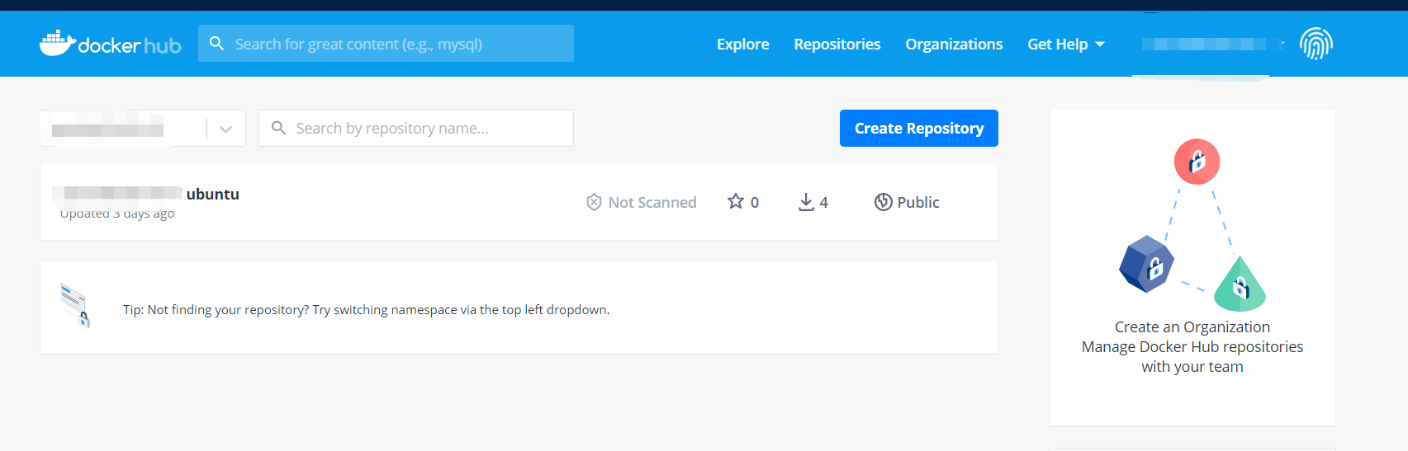
Task: Click the red circle lock icon
Action: tap(1197, 162)
